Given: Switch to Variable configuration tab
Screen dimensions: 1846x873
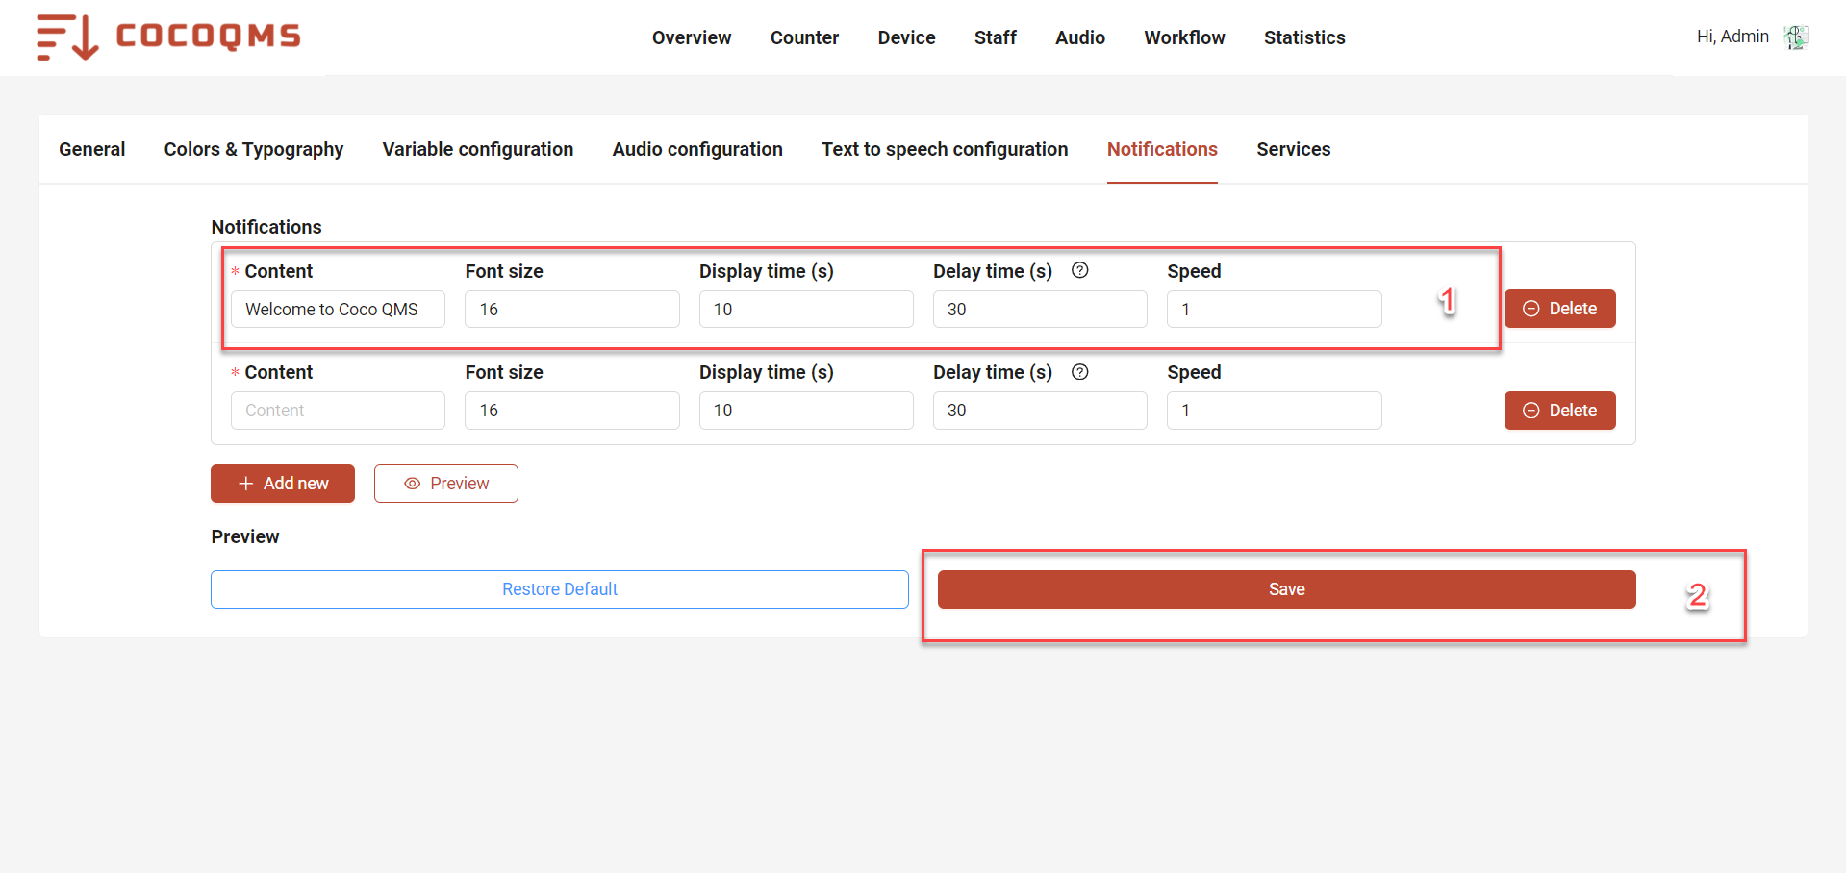Looking at the screenshot, I should pos(478,149).
